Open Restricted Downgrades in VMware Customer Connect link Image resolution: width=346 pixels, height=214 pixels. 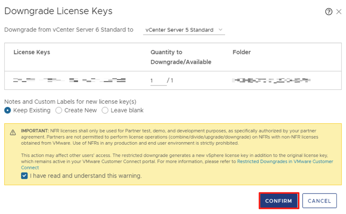(x=285, y=162)
